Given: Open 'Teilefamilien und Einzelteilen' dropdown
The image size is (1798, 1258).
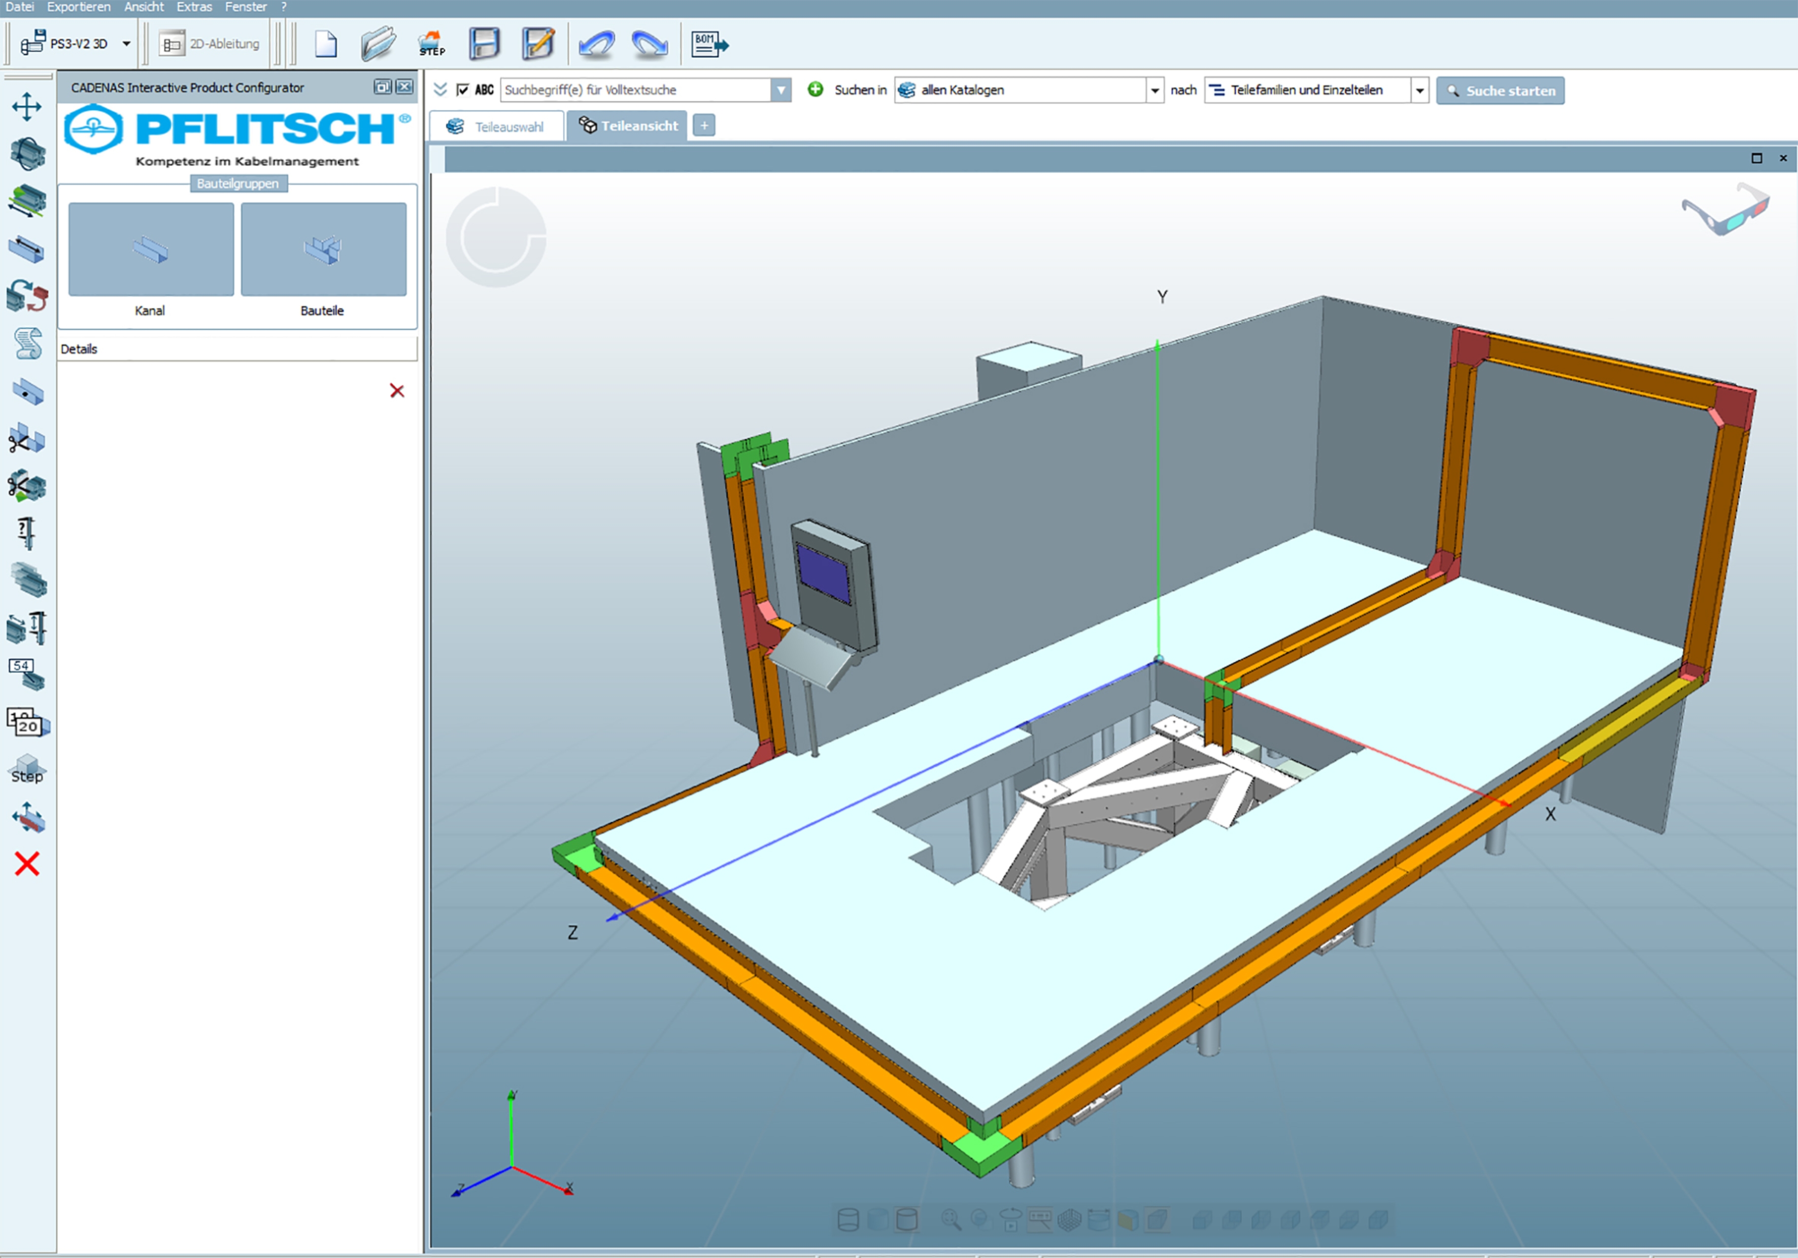Looking at the screenshot, I should (x=1419, y=91).
